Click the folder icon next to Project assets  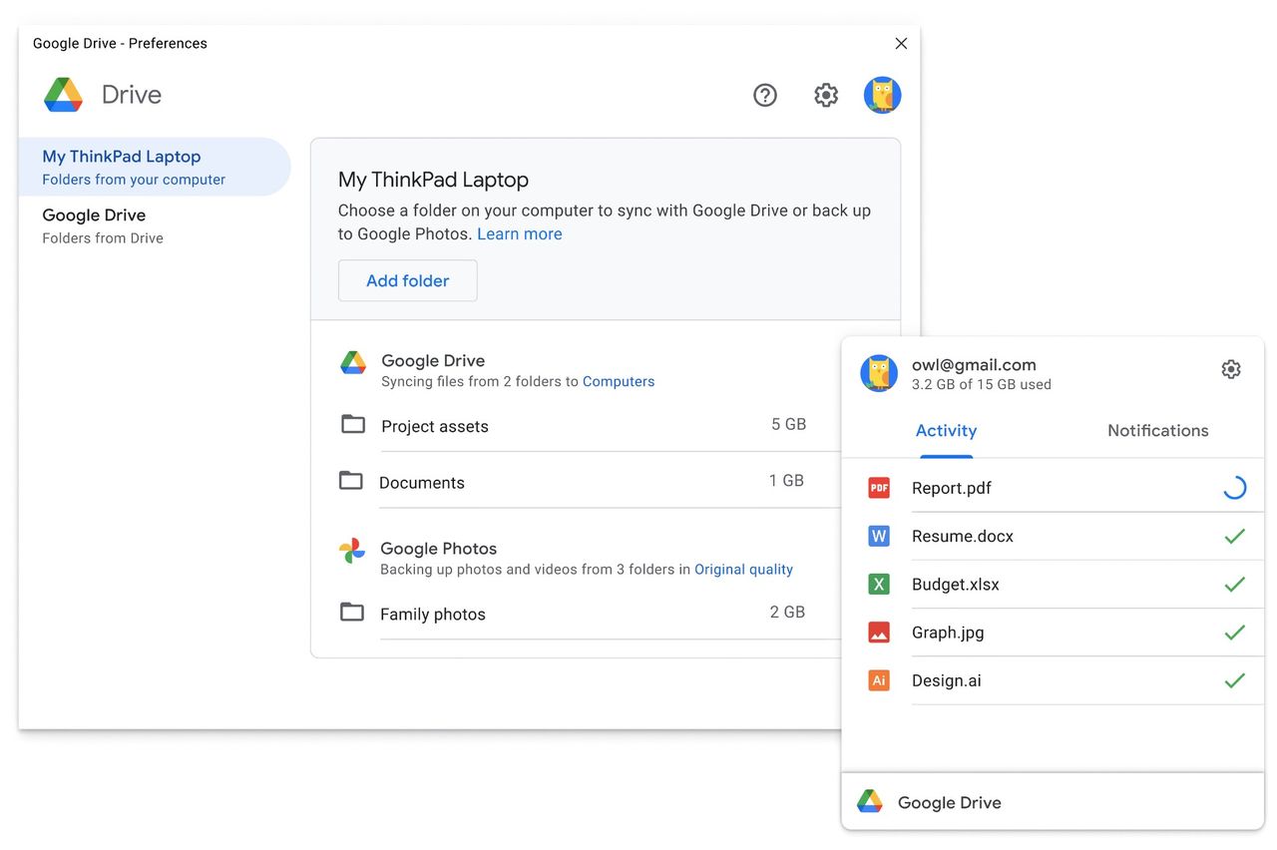[x=352, y=424]
